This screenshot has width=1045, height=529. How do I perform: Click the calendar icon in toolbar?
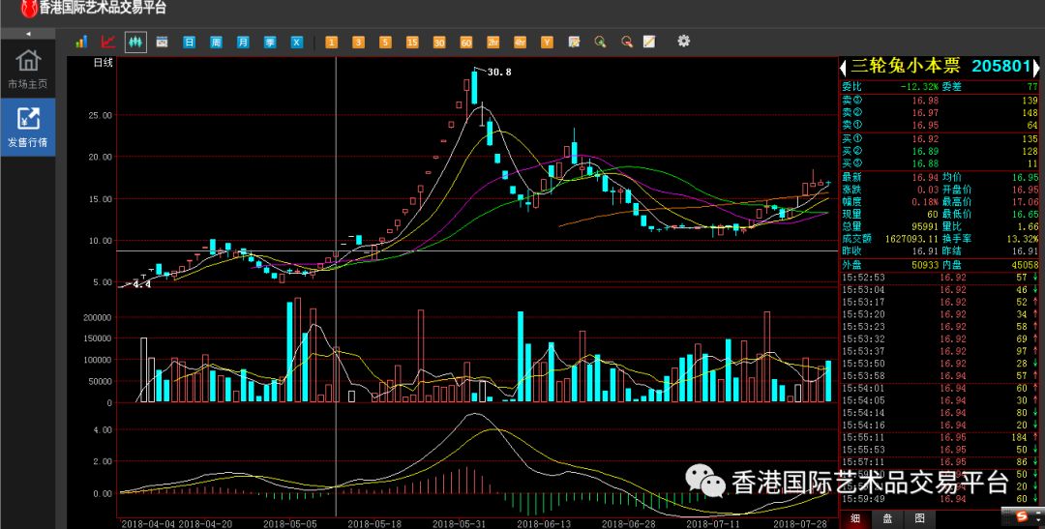162,42
